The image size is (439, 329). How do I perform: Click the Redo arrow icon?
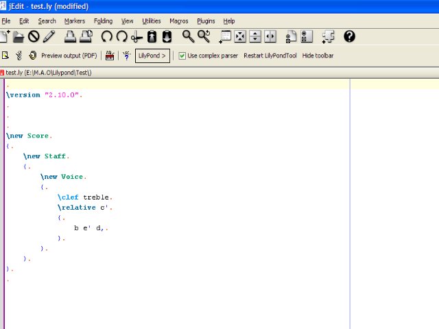[x=121, y=36]
